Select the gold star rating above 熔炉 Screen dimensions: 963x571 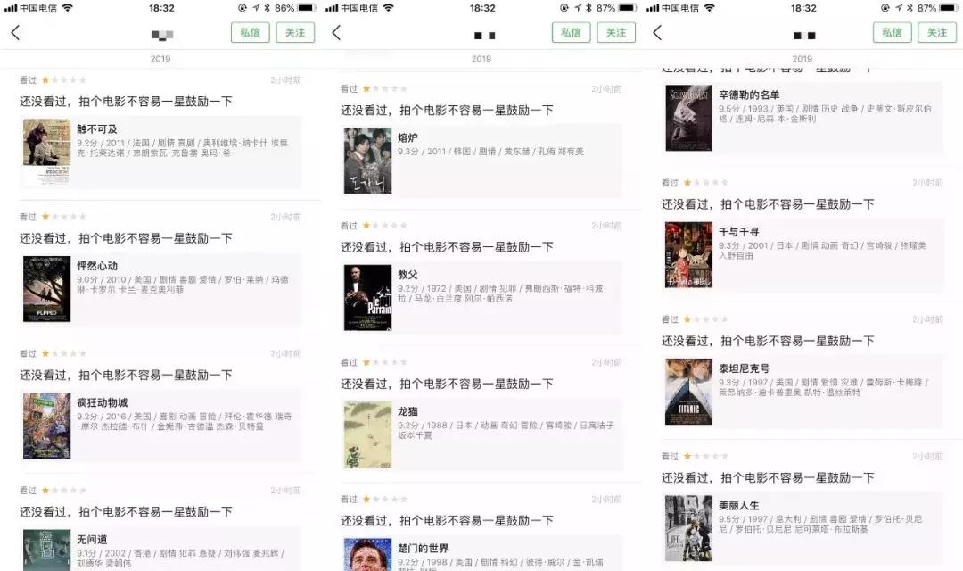366,88
